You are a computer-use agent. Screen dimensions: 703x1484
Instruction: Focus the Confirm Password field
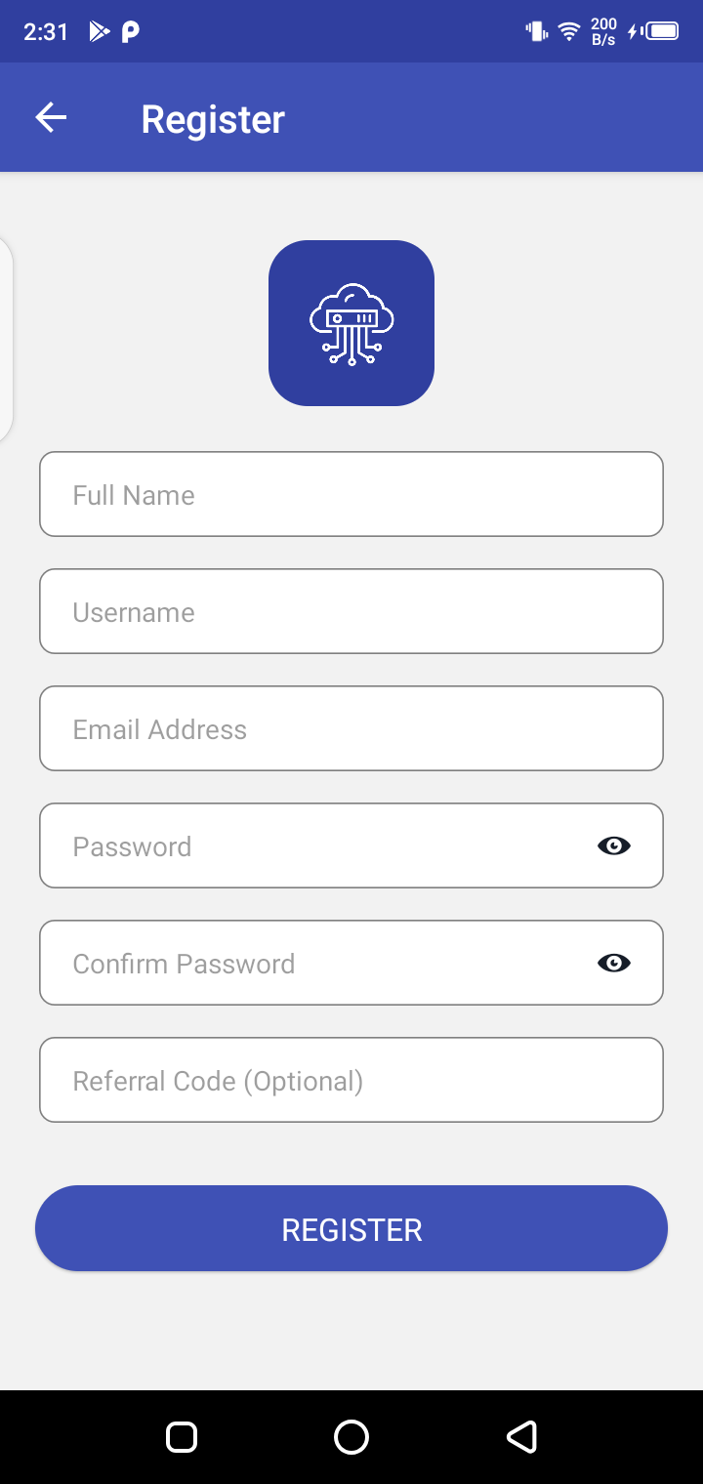[x=312, y=963]
